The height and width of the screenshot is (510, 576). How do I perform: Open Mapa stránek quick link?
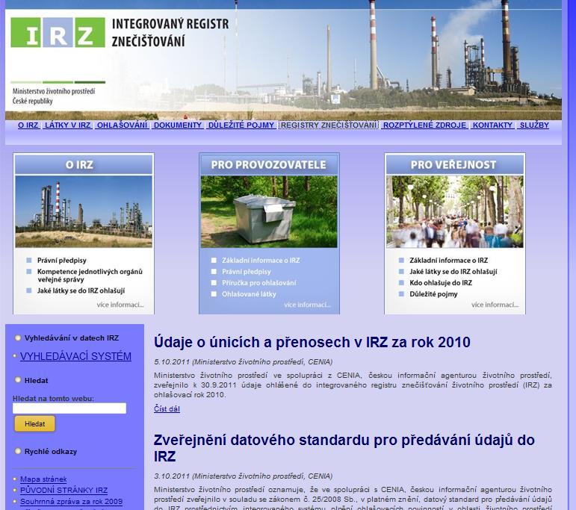pyautogui.click(x=43, y=479)
